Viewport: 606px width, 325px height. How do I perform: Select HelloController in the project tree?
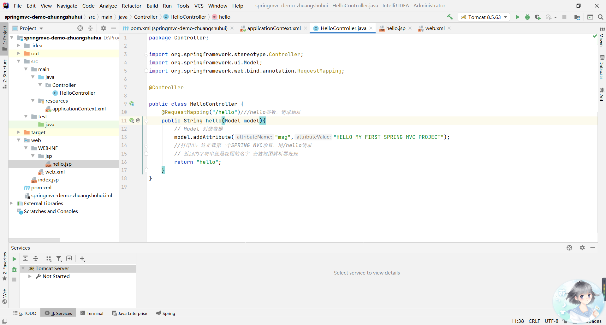[x=77, y=93]
